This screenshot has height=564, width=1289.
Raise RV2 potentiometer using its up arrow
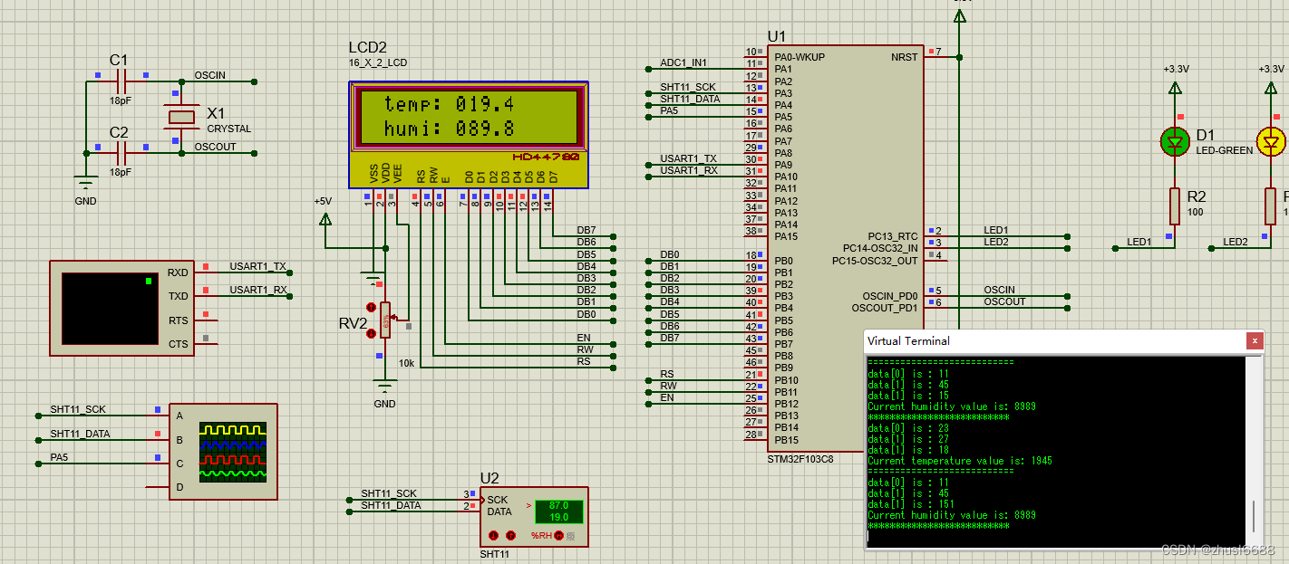pos(371,307)
